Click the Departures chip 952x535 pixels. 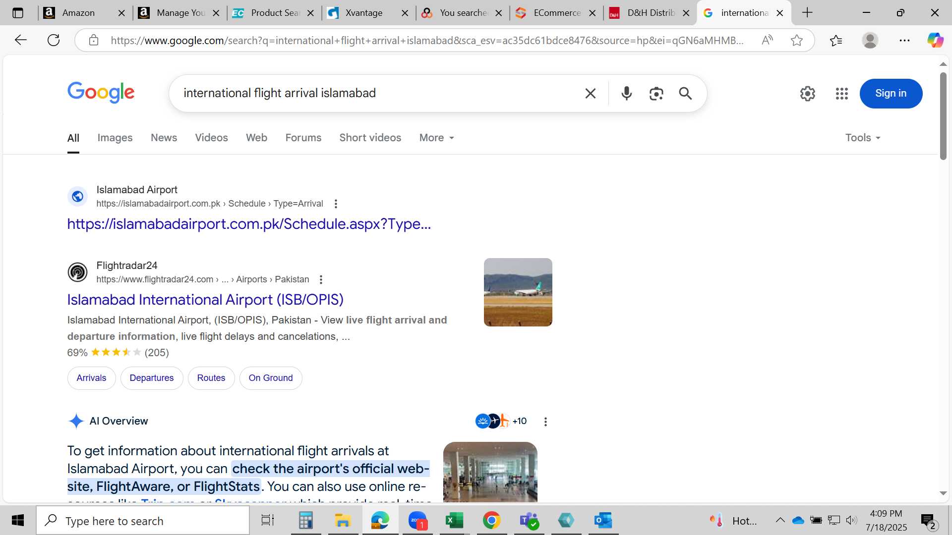click(152, 378)
